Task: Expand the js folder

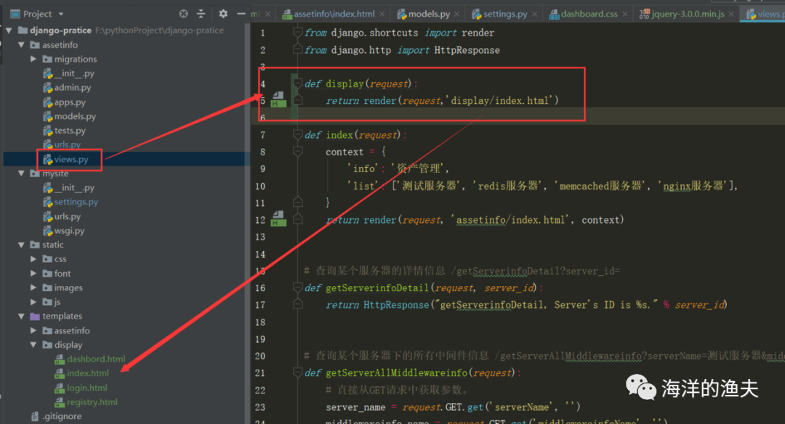Action: (33, 302)
